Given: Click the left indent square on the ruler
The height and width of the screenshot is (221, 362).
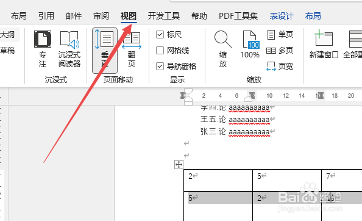Looking at the screenshot, I should (188, 103).
